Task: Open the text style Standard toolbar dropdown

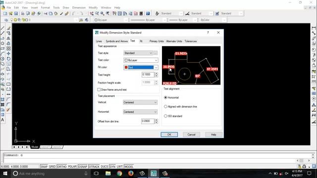Action: 171,13
